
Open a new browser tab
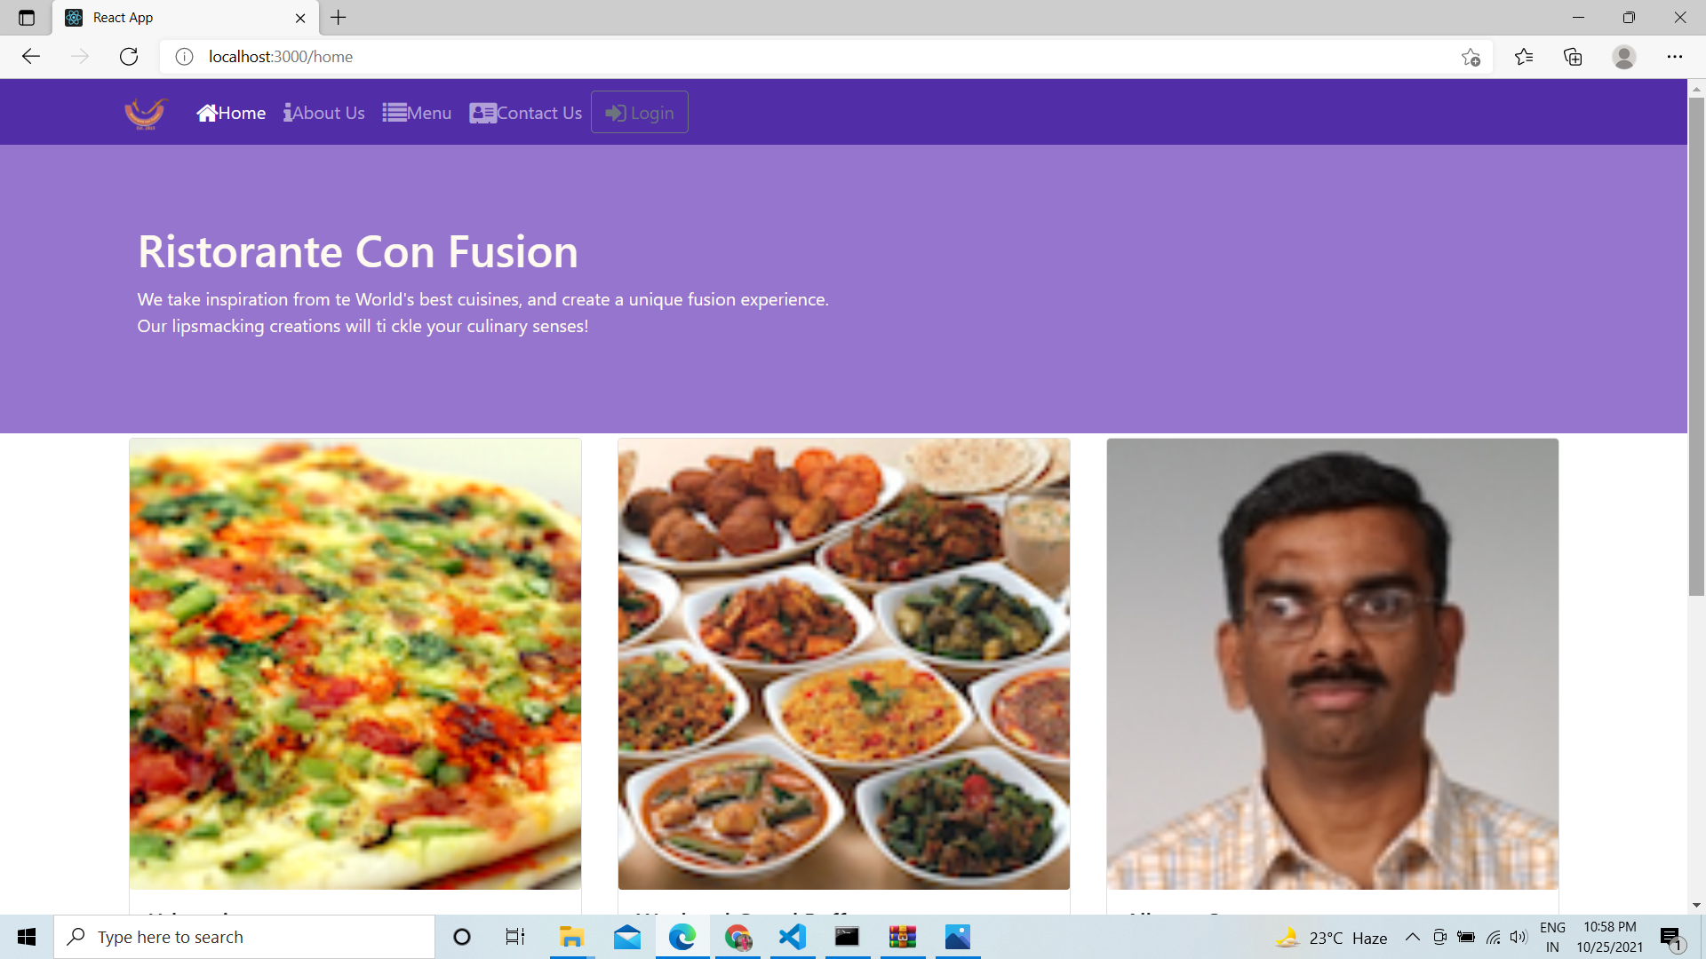click(x=339, y=18)
